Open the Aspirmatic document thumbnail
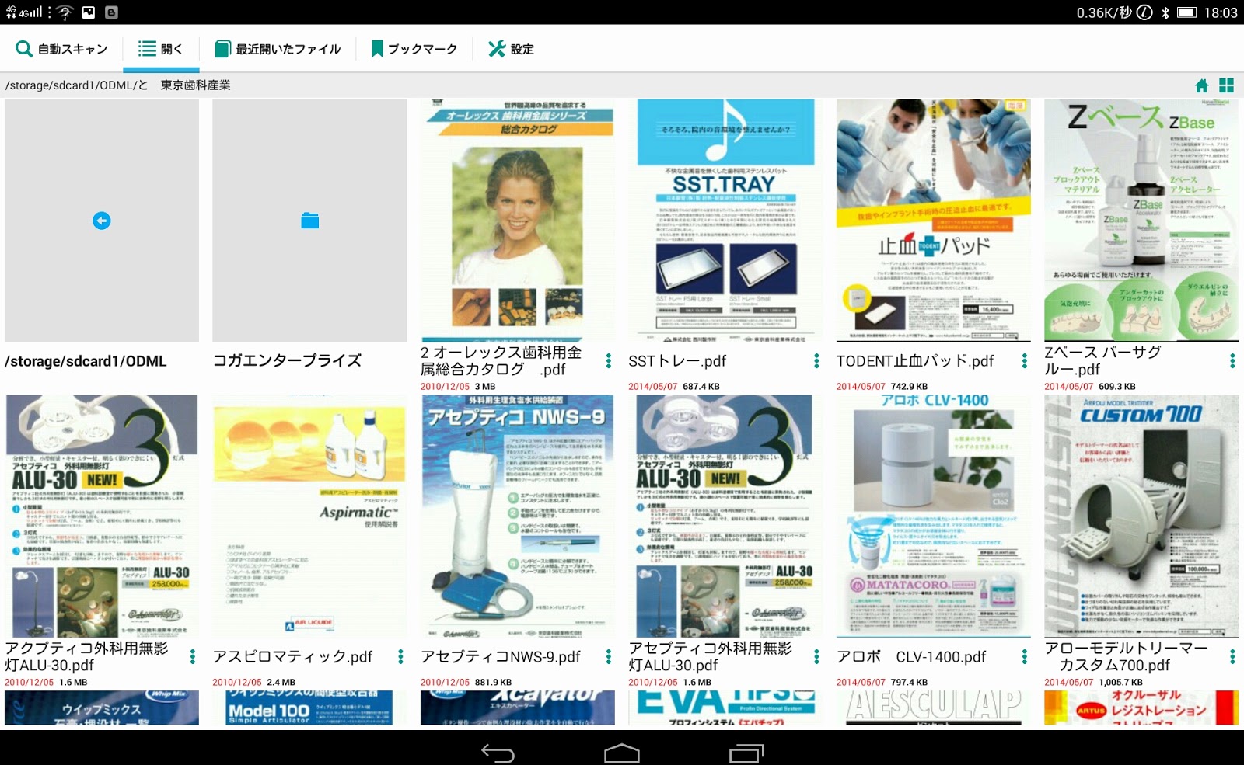 309,516
